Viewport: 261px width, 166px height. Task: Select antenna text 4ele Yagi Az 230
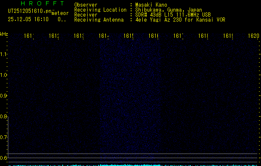click(x=159, y=20)
